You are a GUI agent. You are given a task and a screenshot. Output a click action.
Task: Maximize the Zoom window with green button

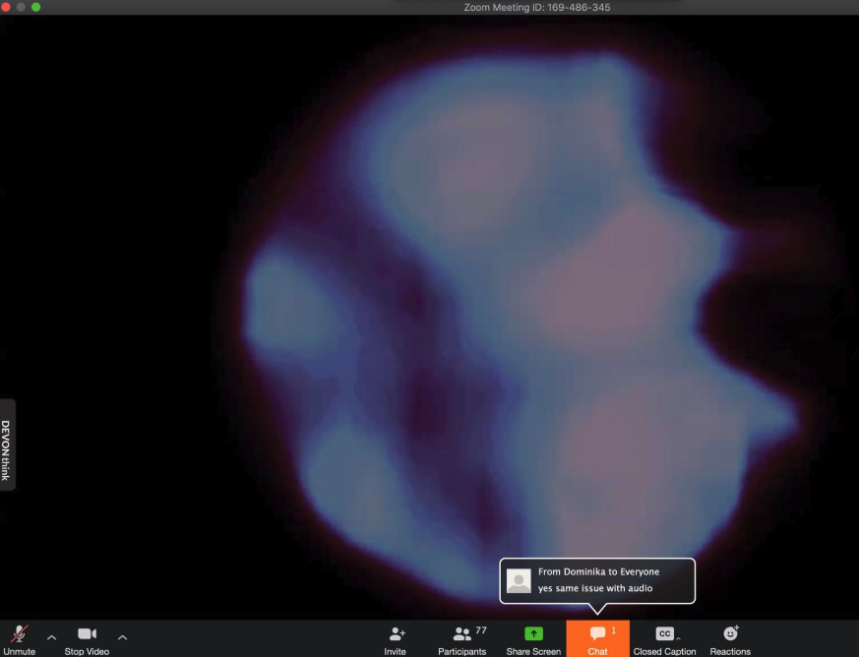click(x=35, y=7)
